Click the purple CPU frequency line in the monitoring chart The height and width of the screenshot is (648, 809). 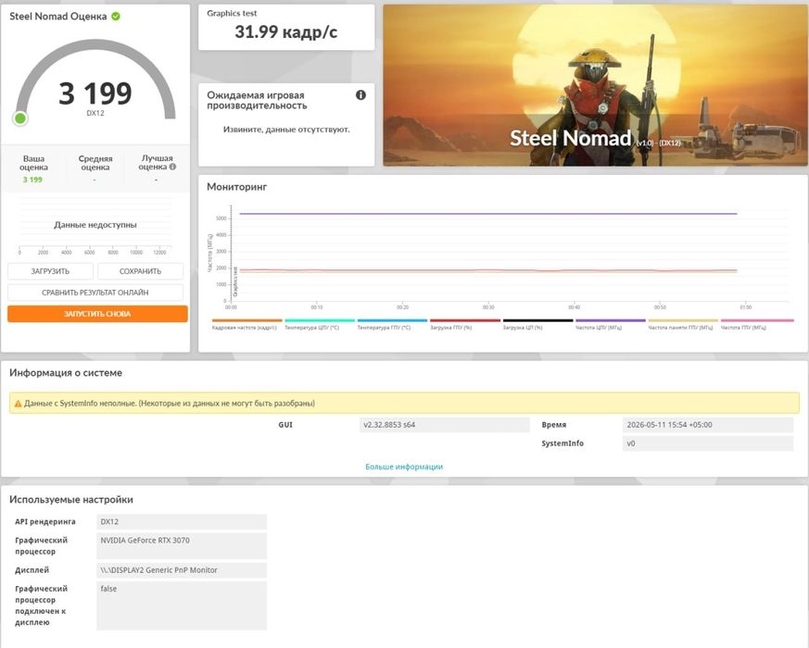(488, 214)
